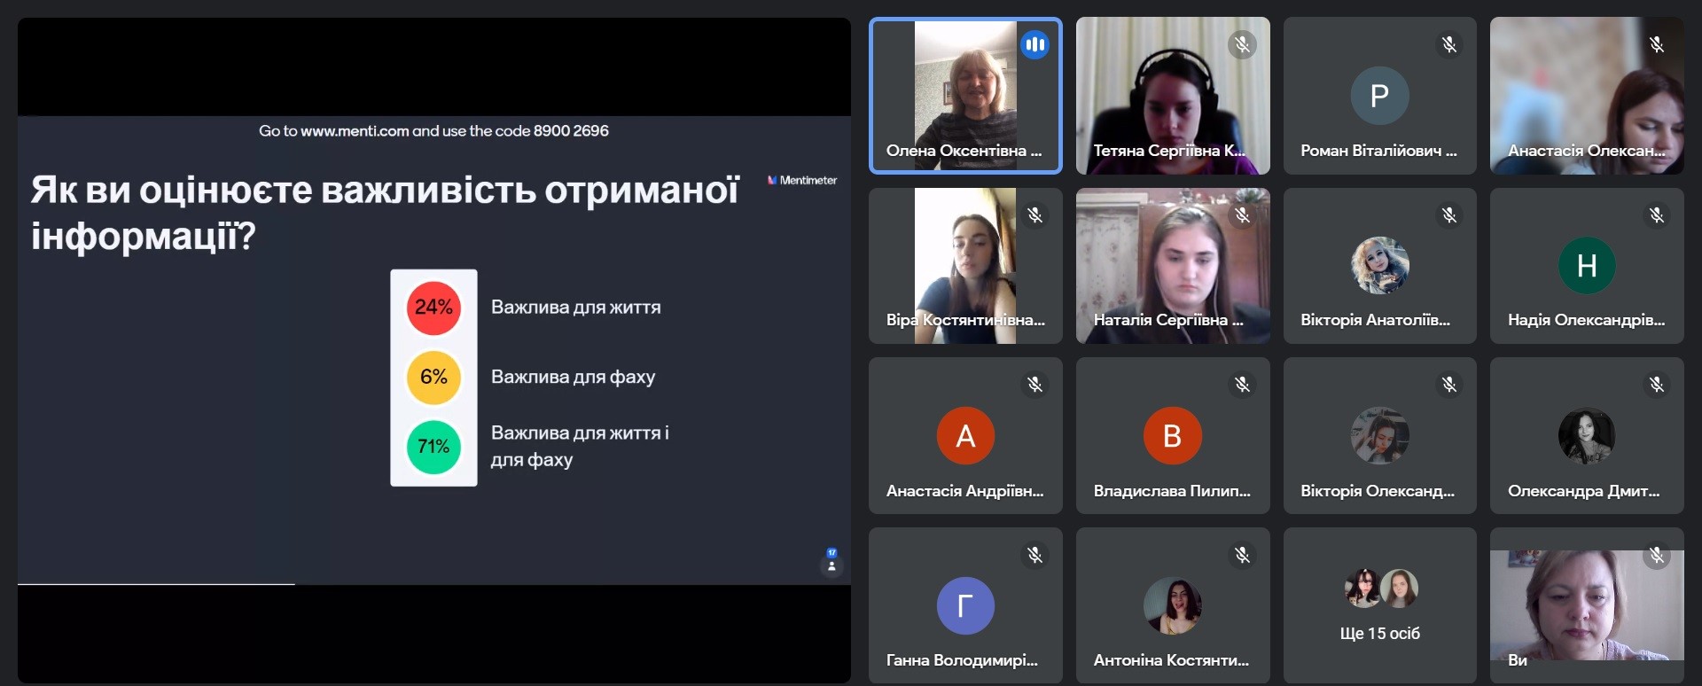The height and width of the screenshot is (686, 1702).
Task: Select the green 71% circle
Action: tap(433, 447)
